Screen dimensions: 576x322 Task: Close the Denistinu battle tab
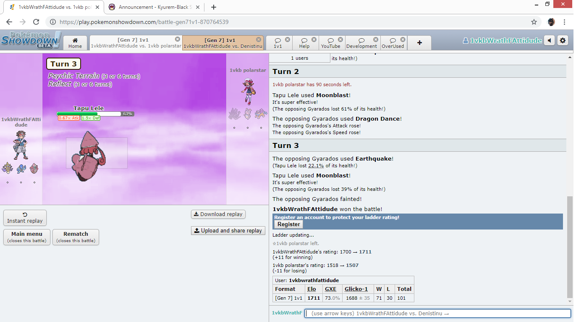tap(259, 39)
